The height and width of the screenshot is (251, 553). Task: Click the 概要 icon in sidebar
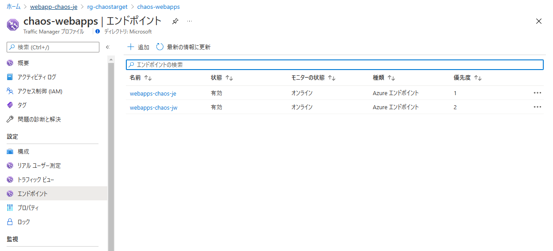pyautogui.click(x=10, y=63)
